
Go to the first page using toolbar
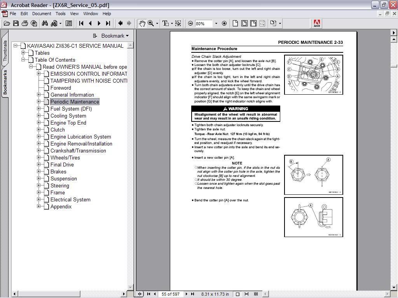click(81, 23)
